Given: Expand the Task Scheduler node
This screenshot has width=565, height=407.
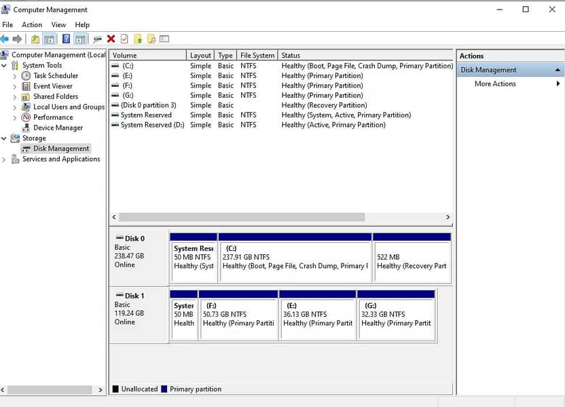Looking at the screenshot, I should tap(14, 76).
